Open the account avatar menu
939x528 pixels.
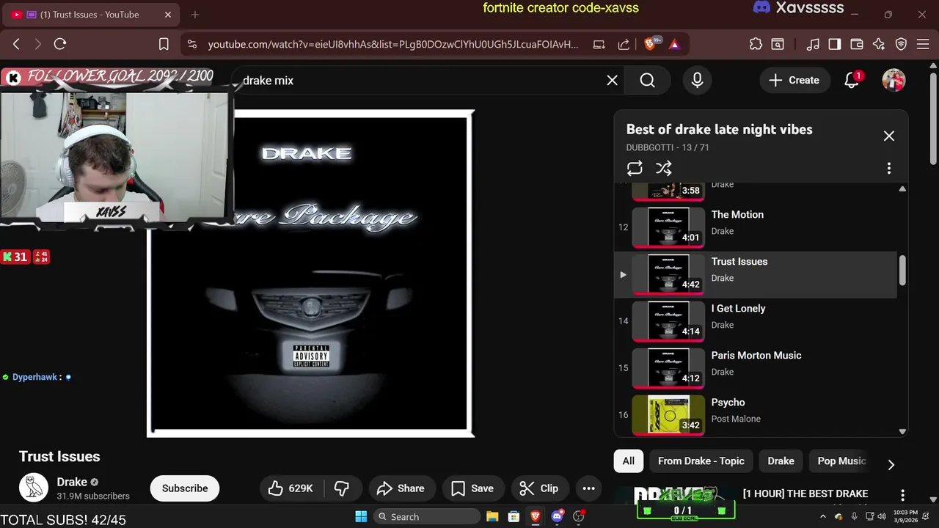point(894,80)
